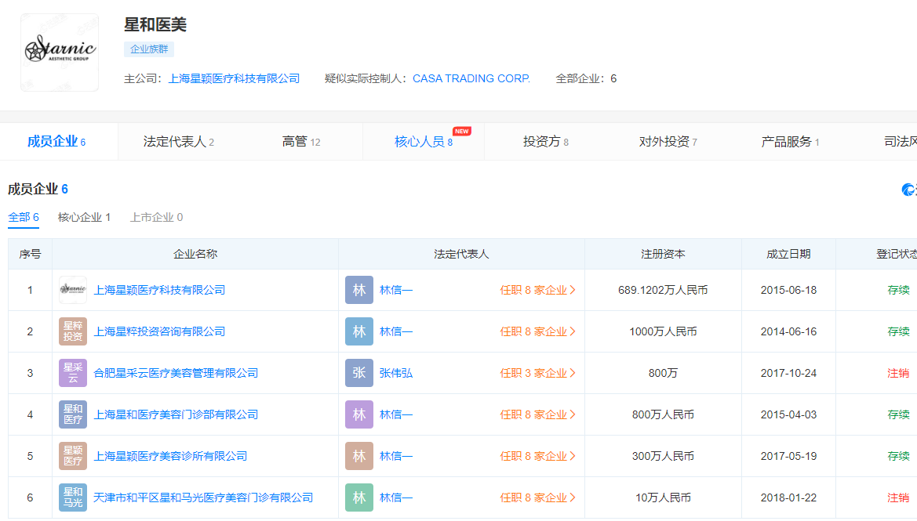Click the 星采云 company avatar icon
Screen dimensions: 917x521
73,373
